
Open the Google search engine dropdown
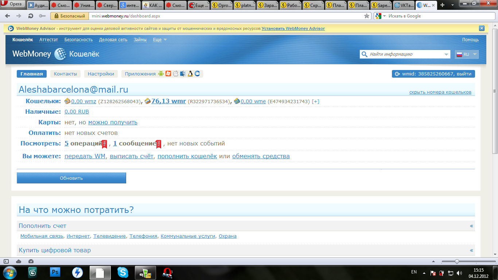381,16
